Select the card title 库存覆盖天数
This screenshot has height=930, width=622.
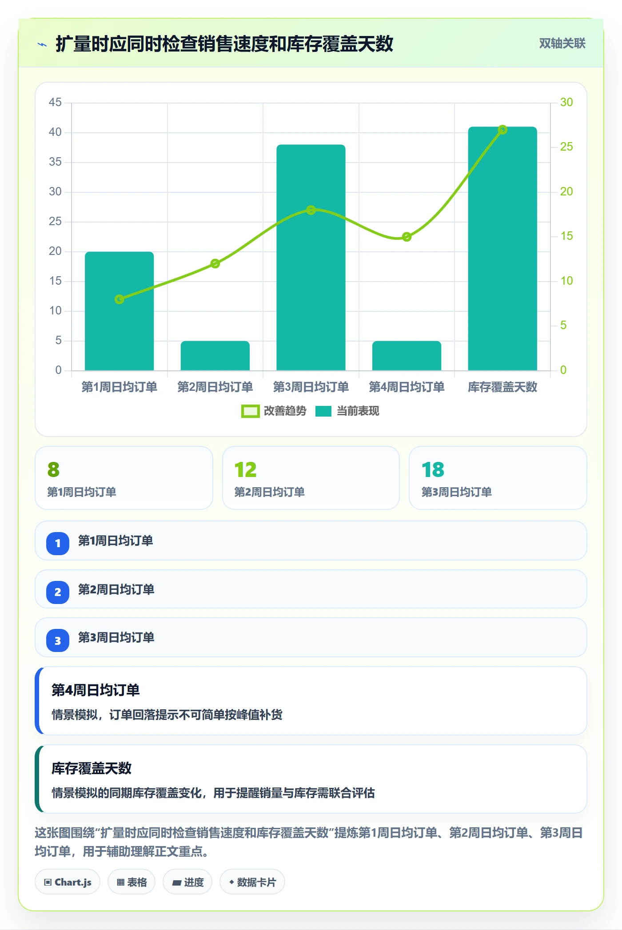92,768
